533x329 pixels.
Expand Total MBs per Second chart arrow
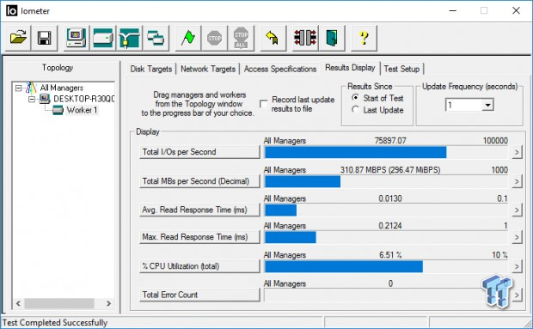(517, 181)
